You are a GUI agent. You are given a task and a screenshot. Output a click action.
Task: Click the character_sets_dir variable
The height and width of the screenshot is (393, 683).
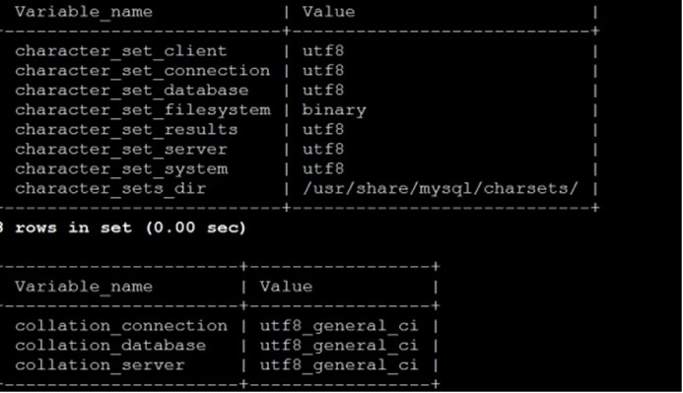coord(110,188)
